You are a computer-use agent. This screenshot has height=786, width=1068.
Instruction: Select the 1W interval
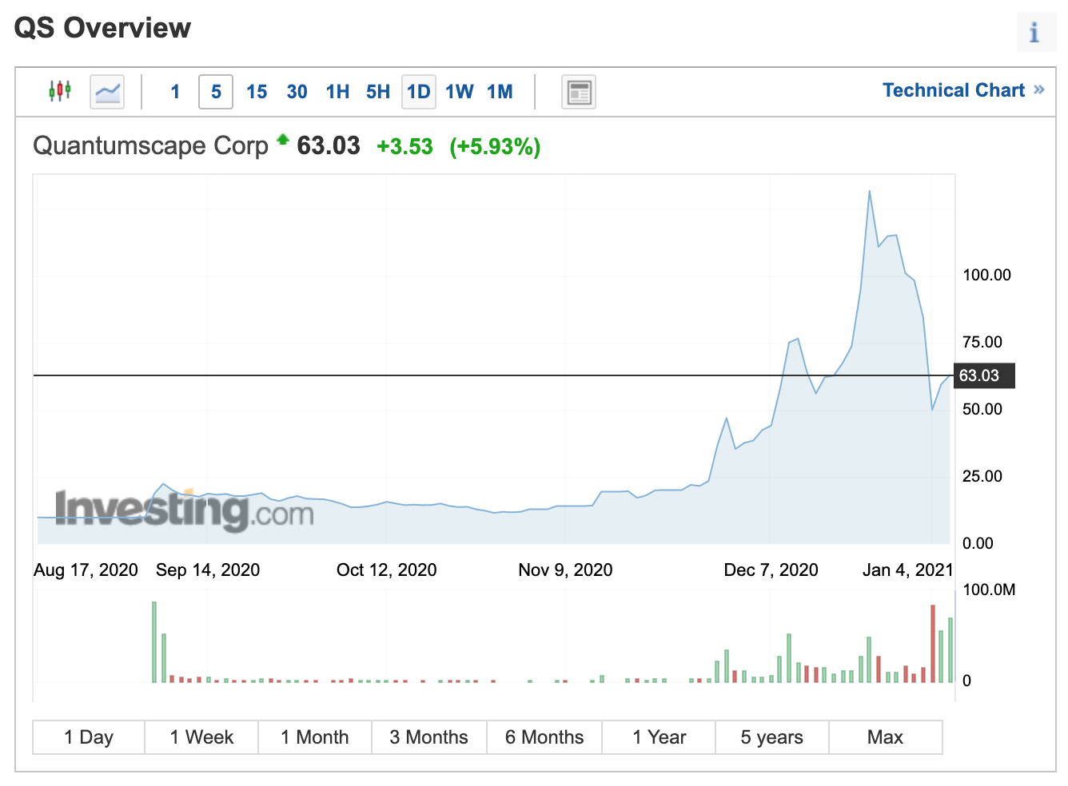coord(460,92)
